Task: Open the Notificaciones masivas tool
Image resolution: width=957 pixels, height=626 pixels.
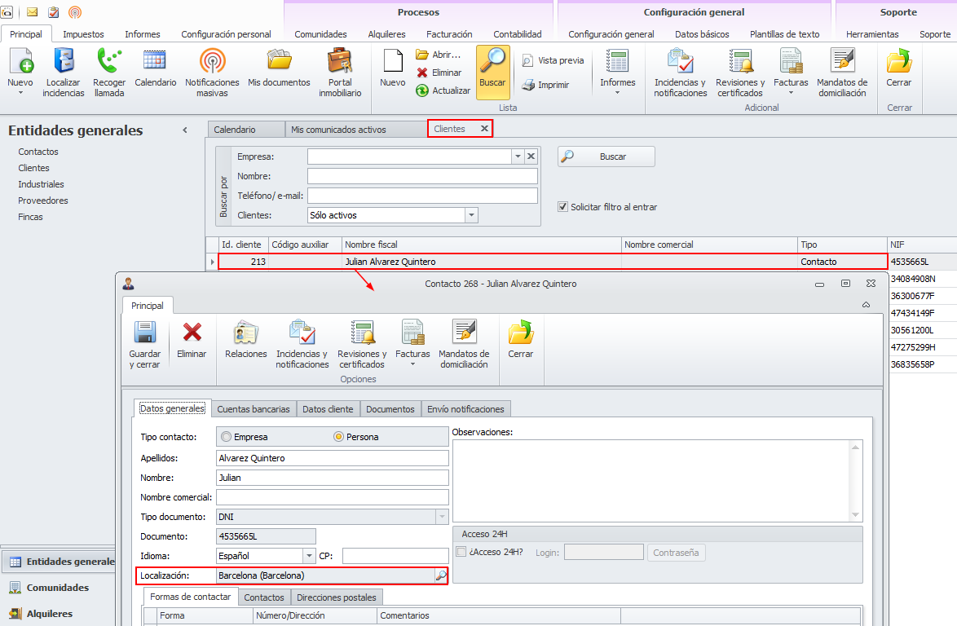Action: (212, 62)
